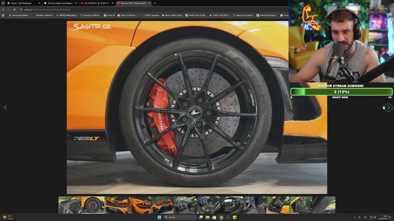Click the Hledat taskbar search box

pos(180,217)
